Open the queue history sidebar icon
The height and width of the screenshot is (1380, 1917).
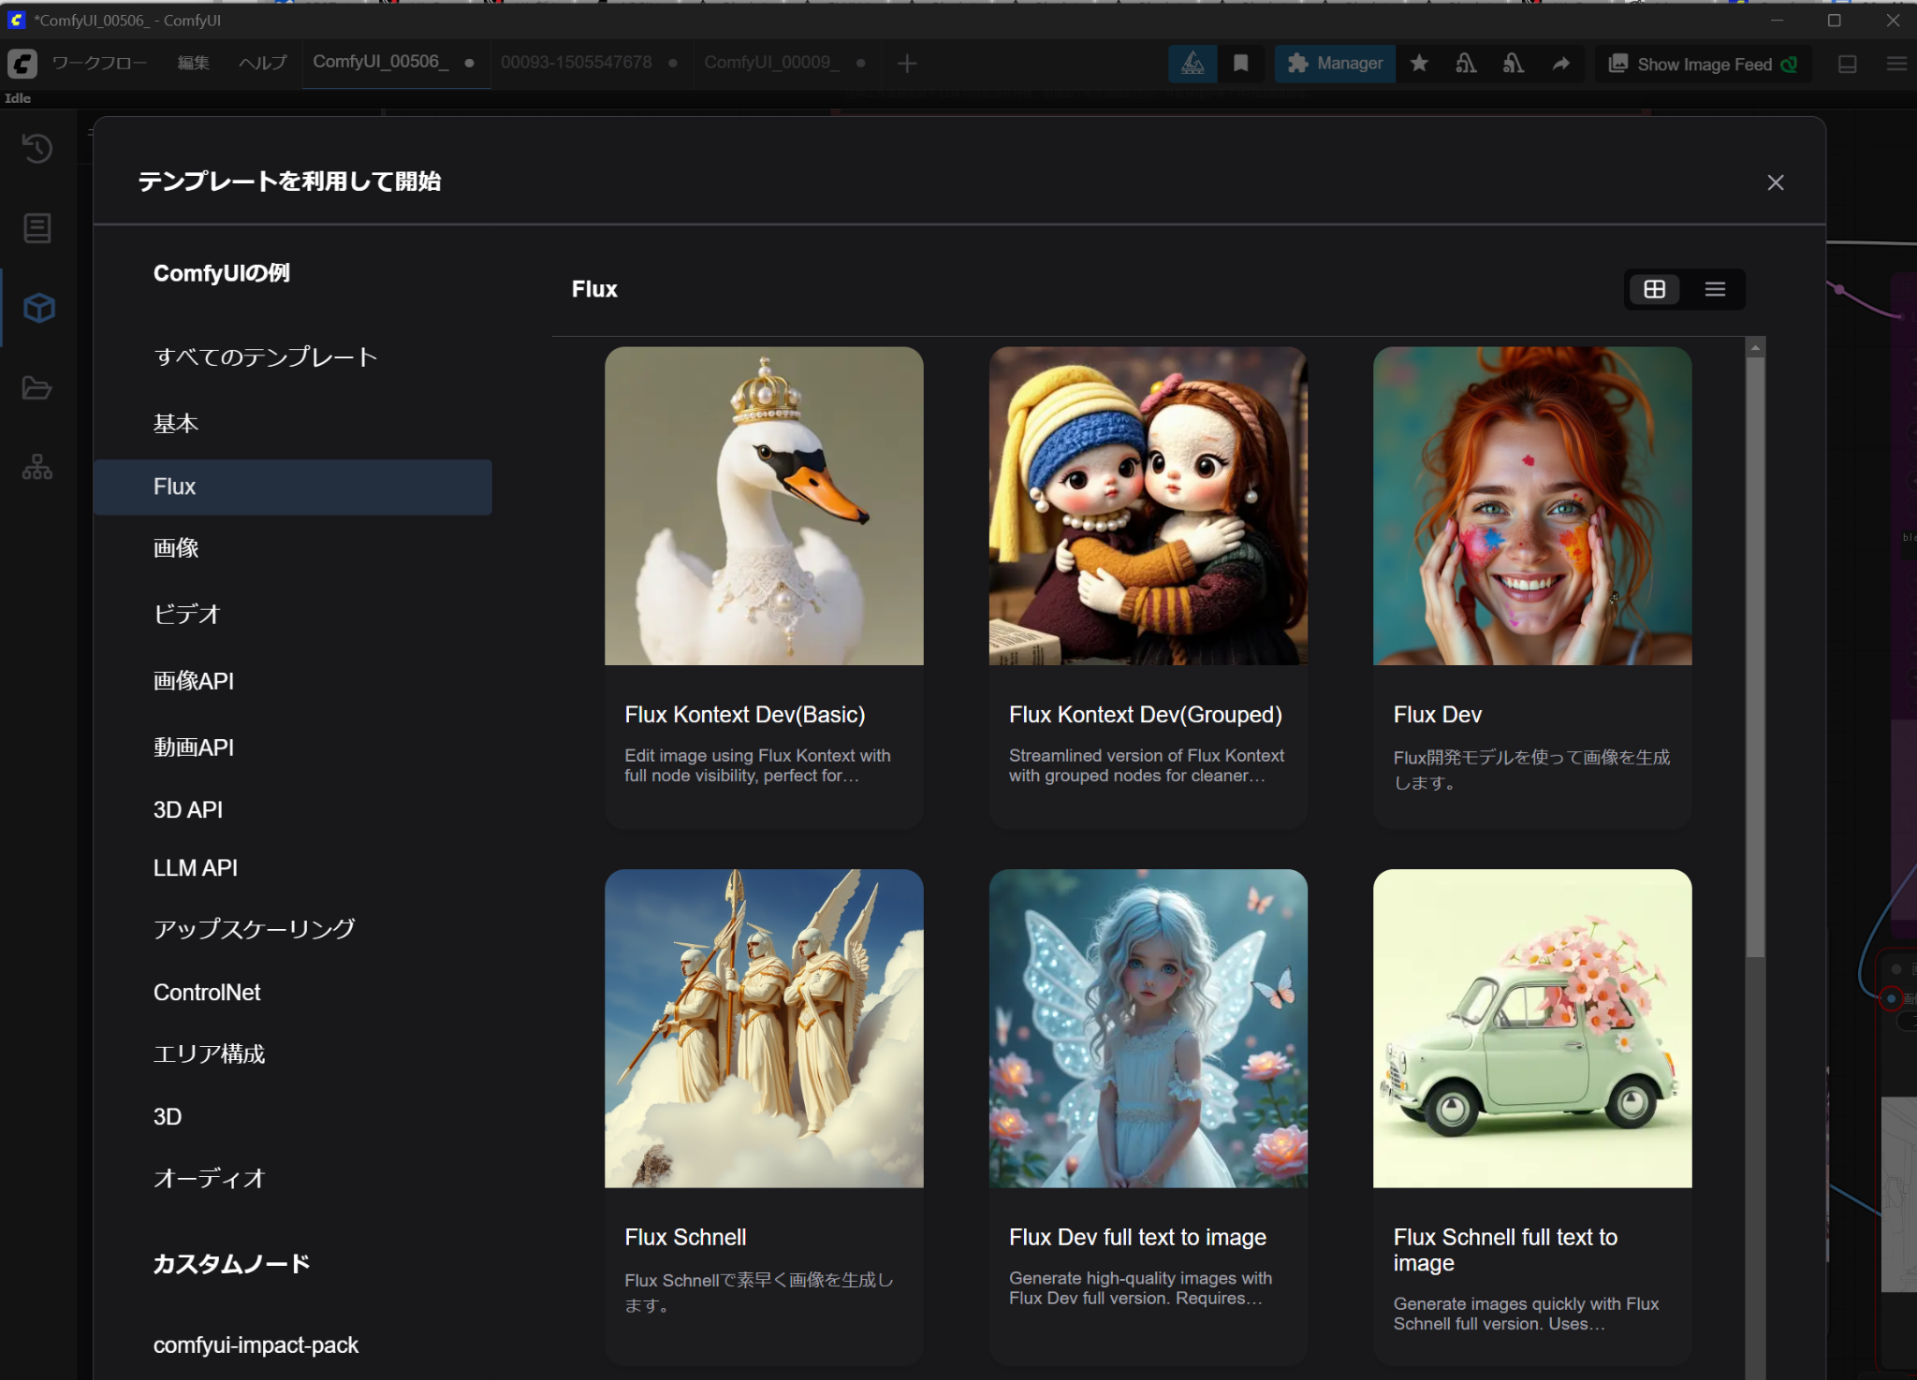(37, 148)
